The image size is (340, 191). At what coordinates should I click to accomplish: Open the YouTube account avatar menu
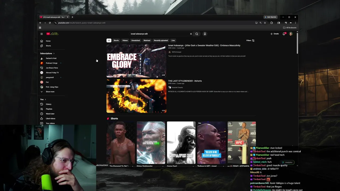point(291,34)
